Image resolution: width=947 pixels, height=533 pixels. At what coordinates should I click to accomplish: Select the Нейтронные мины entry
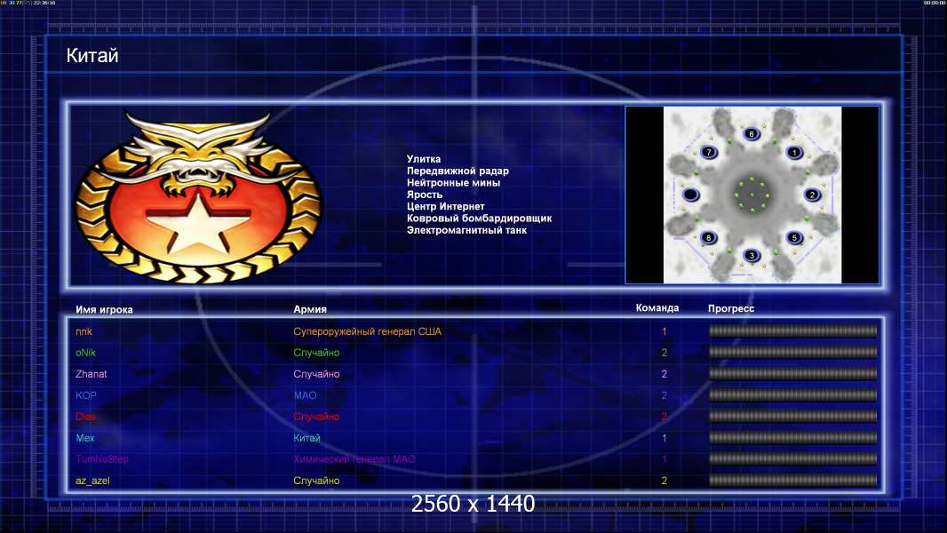point(454,183)
